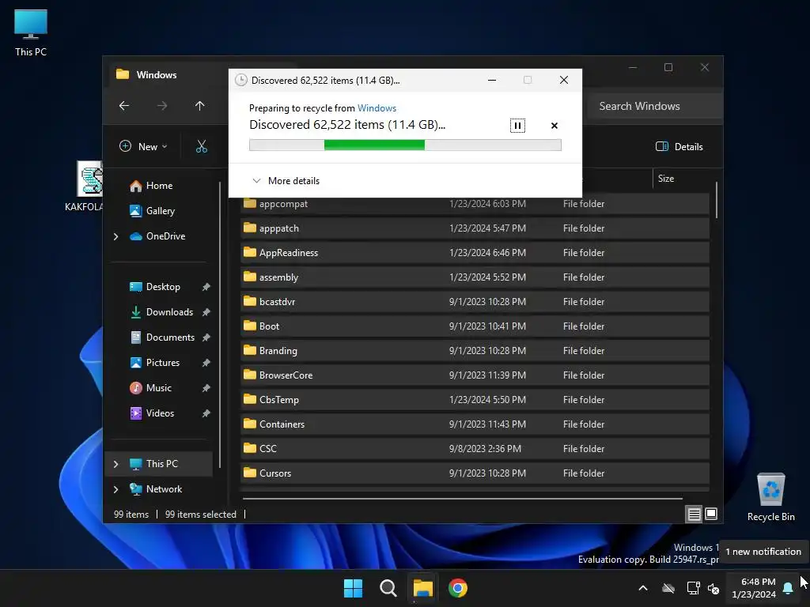This screenshot has height=607, width=810.
Task: Show hidden tray icons chevron
Action: pos(643,588)
